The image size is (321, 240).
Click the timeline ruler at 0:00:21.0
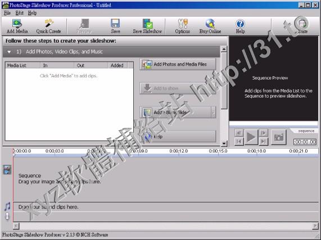point(299,151)
